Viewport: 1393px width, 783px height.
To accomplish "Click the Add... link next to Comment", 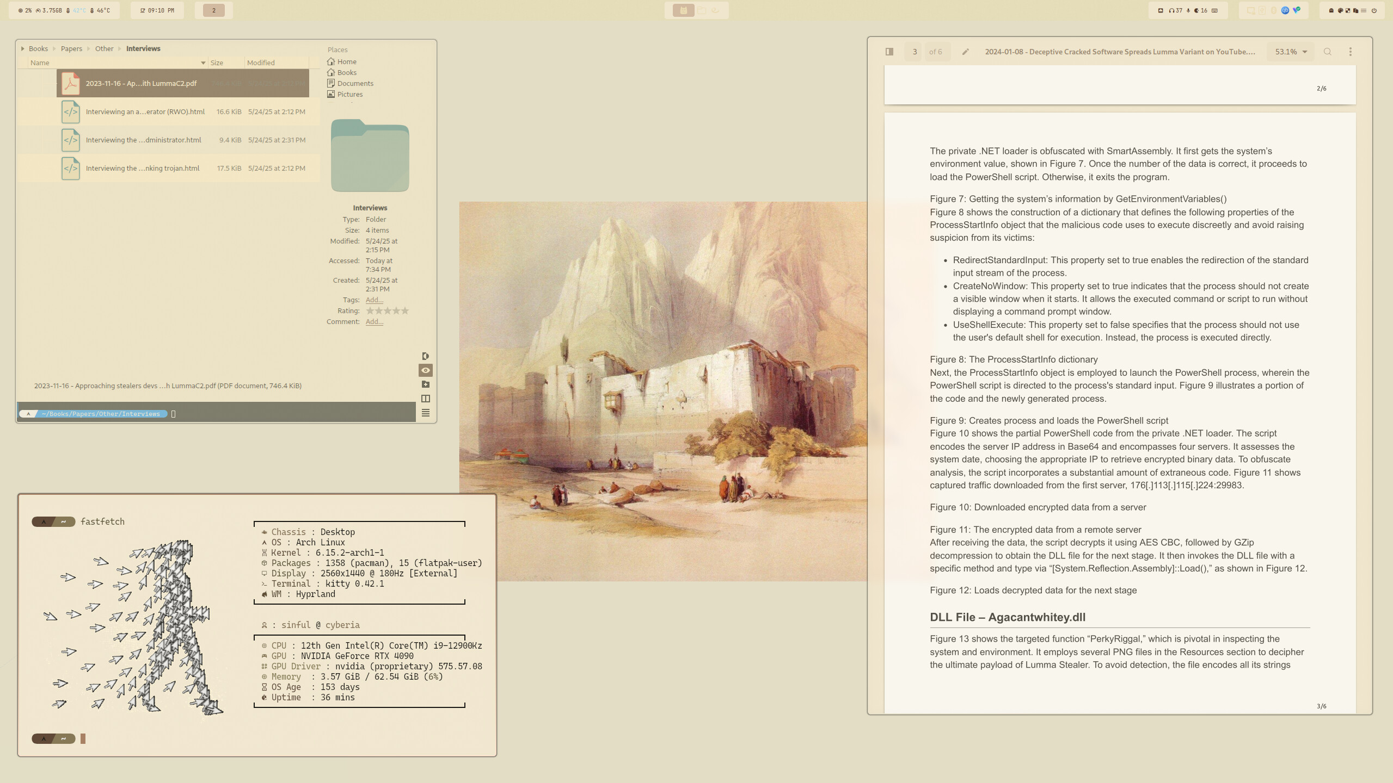I will pyautogui.click(x=375, y=321).
